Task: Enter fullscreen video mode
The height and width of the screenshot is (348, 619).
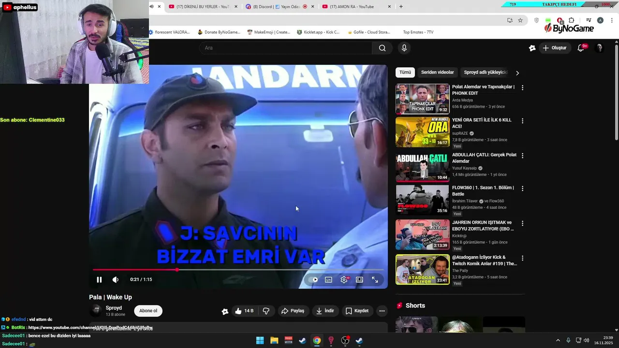Action: click(375, 279)
